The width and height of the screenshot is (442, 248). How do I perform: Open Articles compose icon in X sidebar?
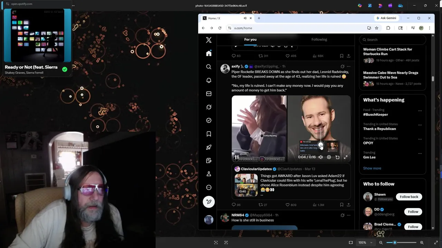[x=209, y=161]
